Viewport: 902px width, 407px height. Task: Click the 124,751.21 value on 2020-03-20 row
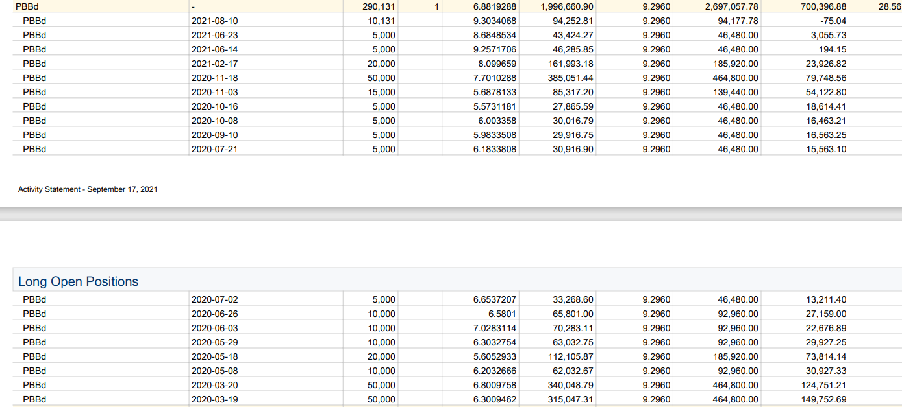pos(824,385)
